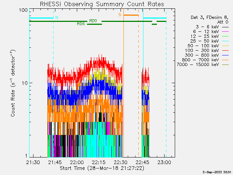233x175 pixels.
Task: Select the 7000 - 15000 keV legend label
Action: point(198,65)
